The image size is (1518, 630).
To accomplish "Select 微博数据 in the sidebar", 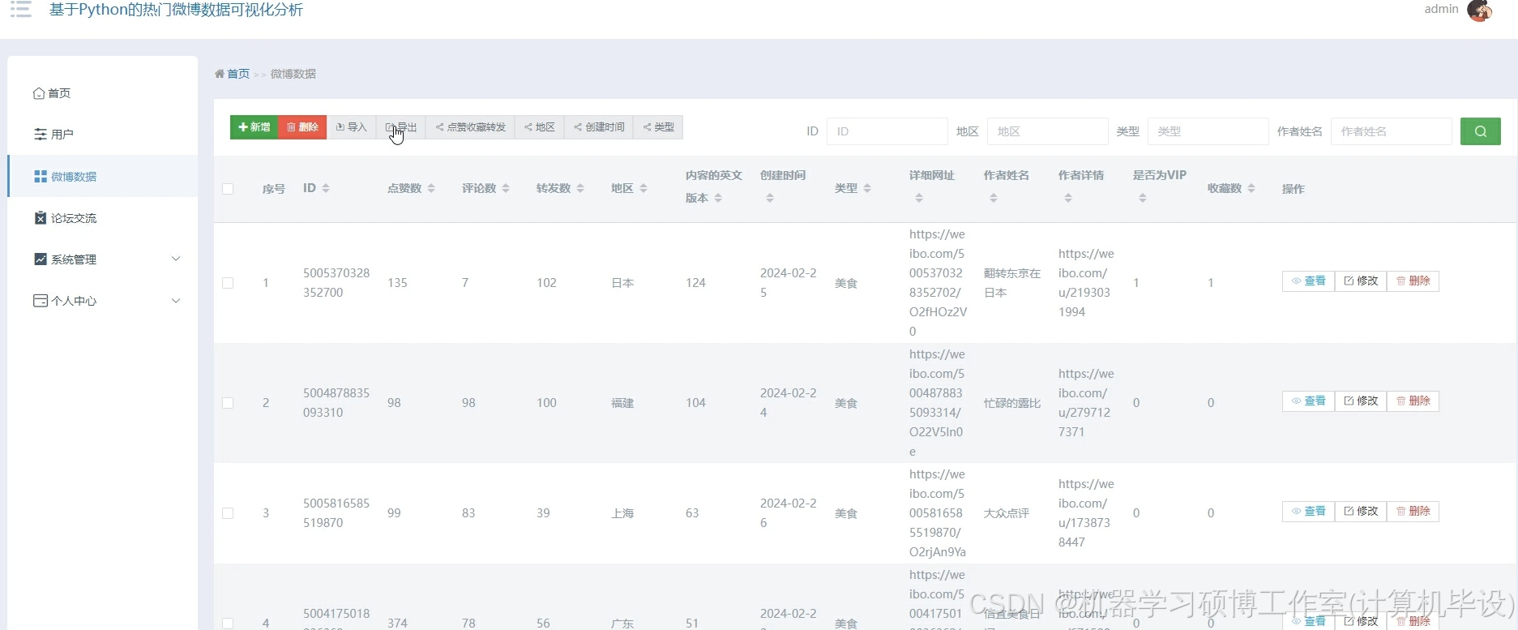I will coord(102,176).
